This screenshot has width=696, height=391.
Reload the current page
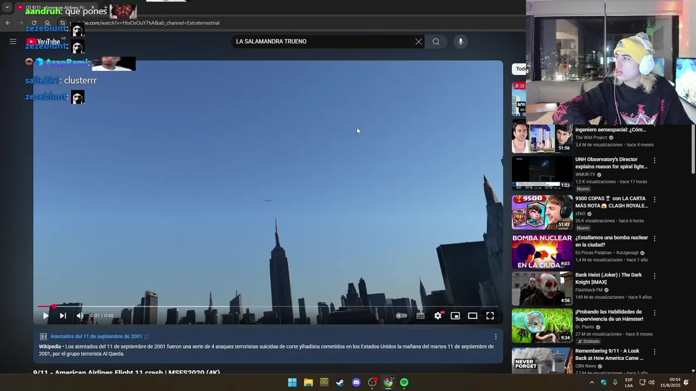(x=34, y=23)
